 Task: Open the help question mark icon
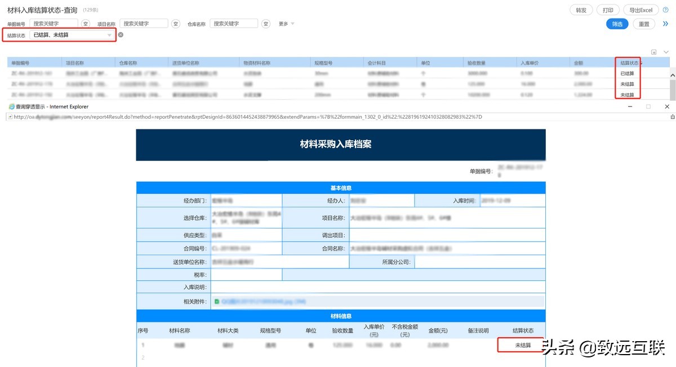point(666,10)
